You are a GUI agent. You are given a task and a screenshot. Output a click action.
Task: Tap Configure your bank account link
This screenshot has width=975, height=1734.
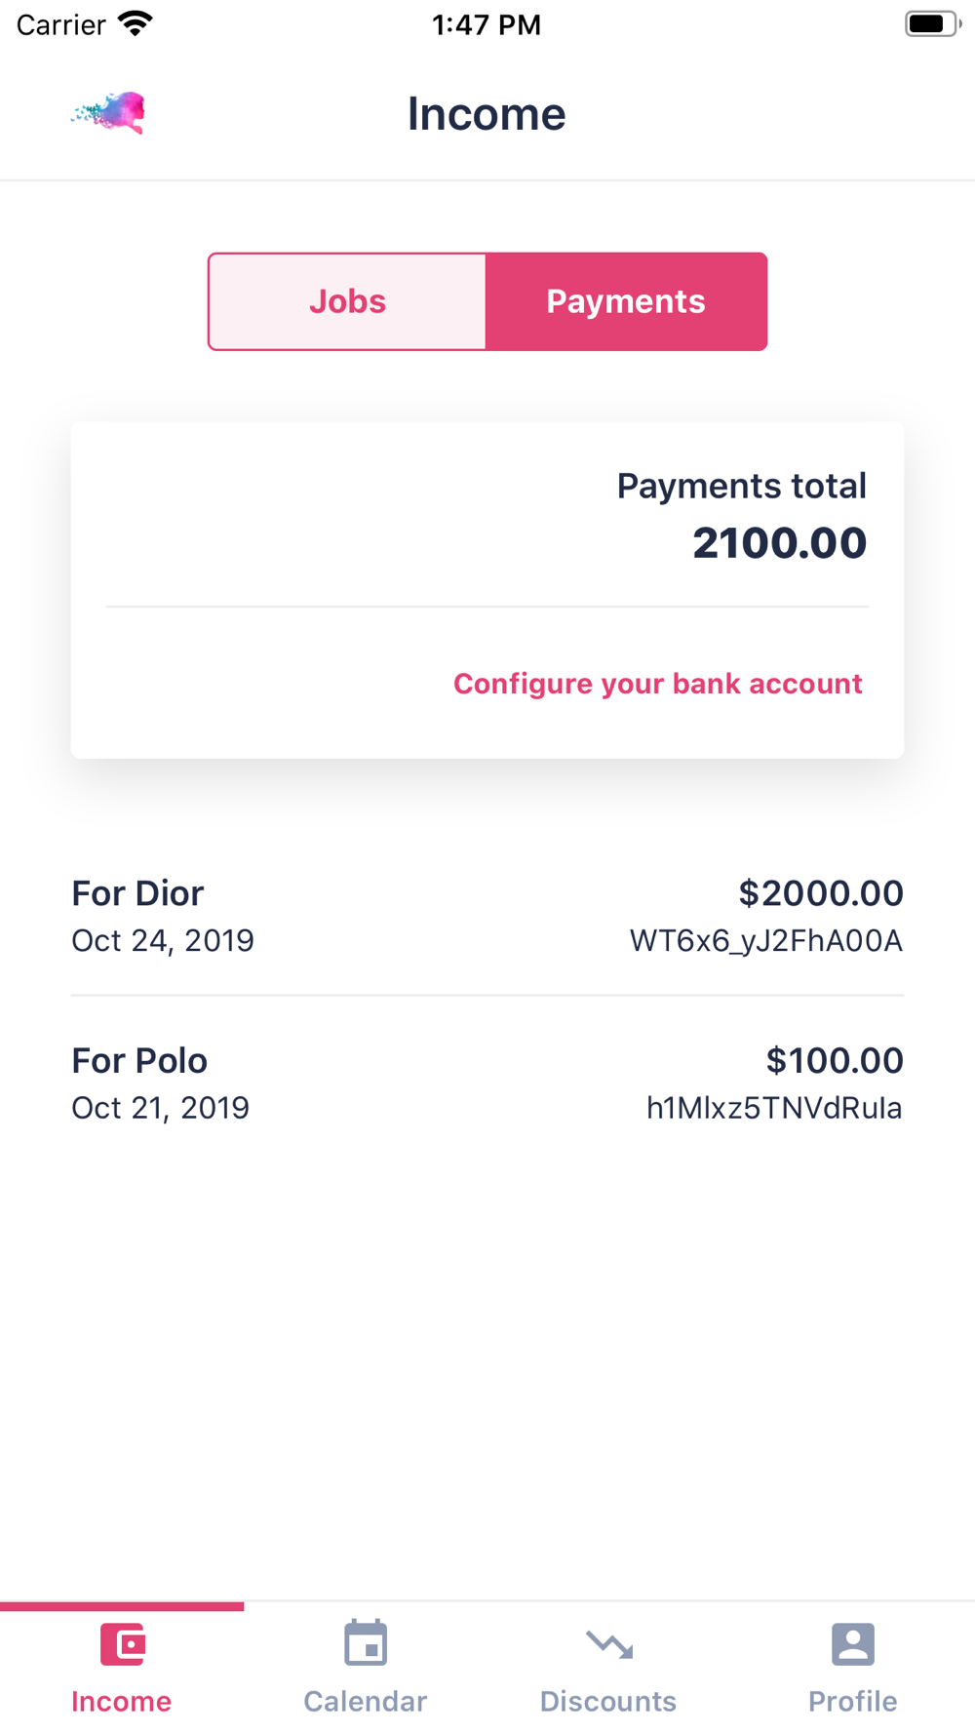tap(658, 684)
